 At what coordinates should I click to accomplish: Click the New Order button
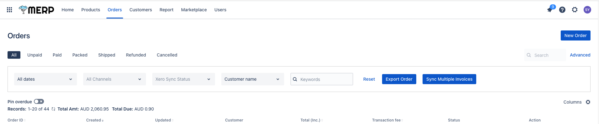(x=575, y=35)
